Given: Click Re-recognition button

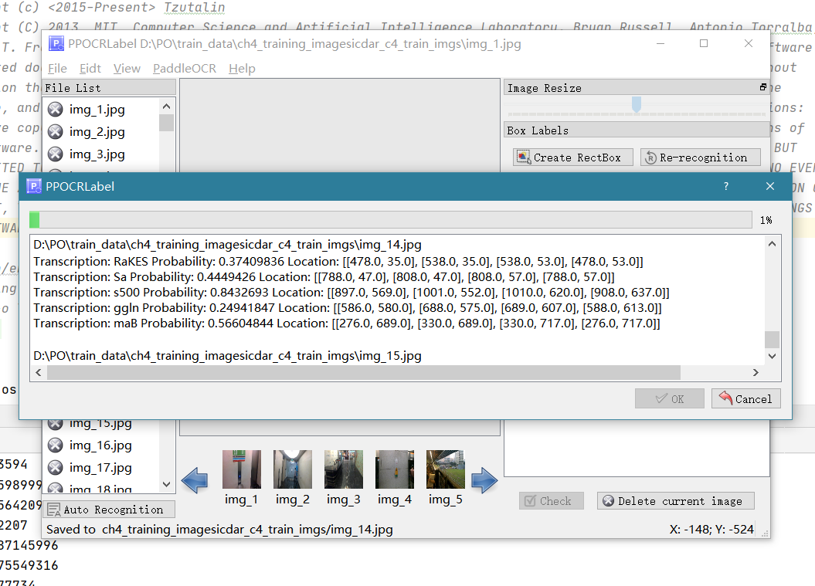Looking at the screenshot, I should (x=700, y=158).
